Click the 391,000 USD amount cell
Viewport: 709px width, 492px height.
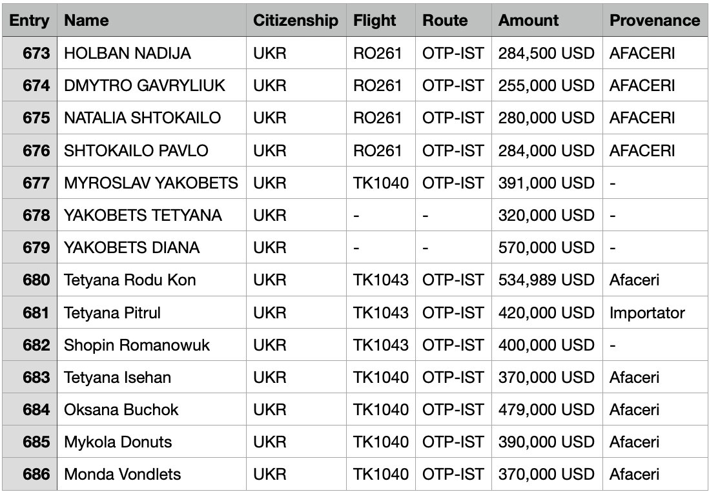547,183
